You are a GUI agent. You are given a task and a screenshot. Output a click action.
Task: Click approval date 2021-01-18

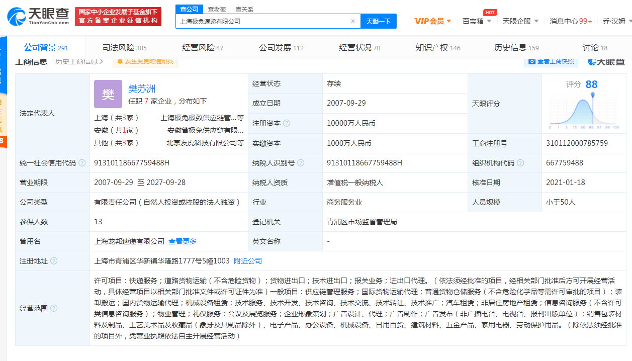click(566, 183)
